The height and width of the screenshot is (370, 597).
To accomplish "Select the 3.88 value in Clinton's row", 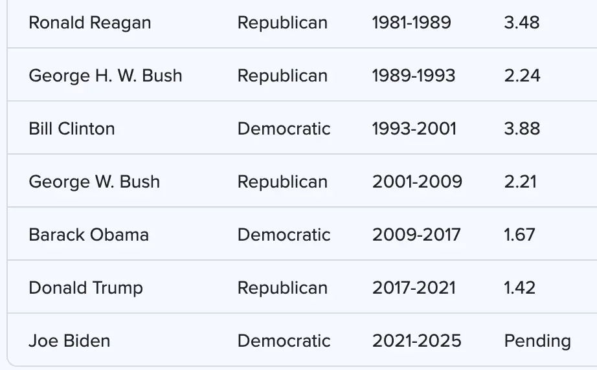I will coord(522,129).
